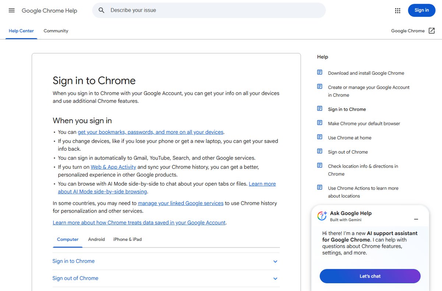Start chat with Let's chat button
This screenshot has width=442, height=291.
[x=370, y=276]
